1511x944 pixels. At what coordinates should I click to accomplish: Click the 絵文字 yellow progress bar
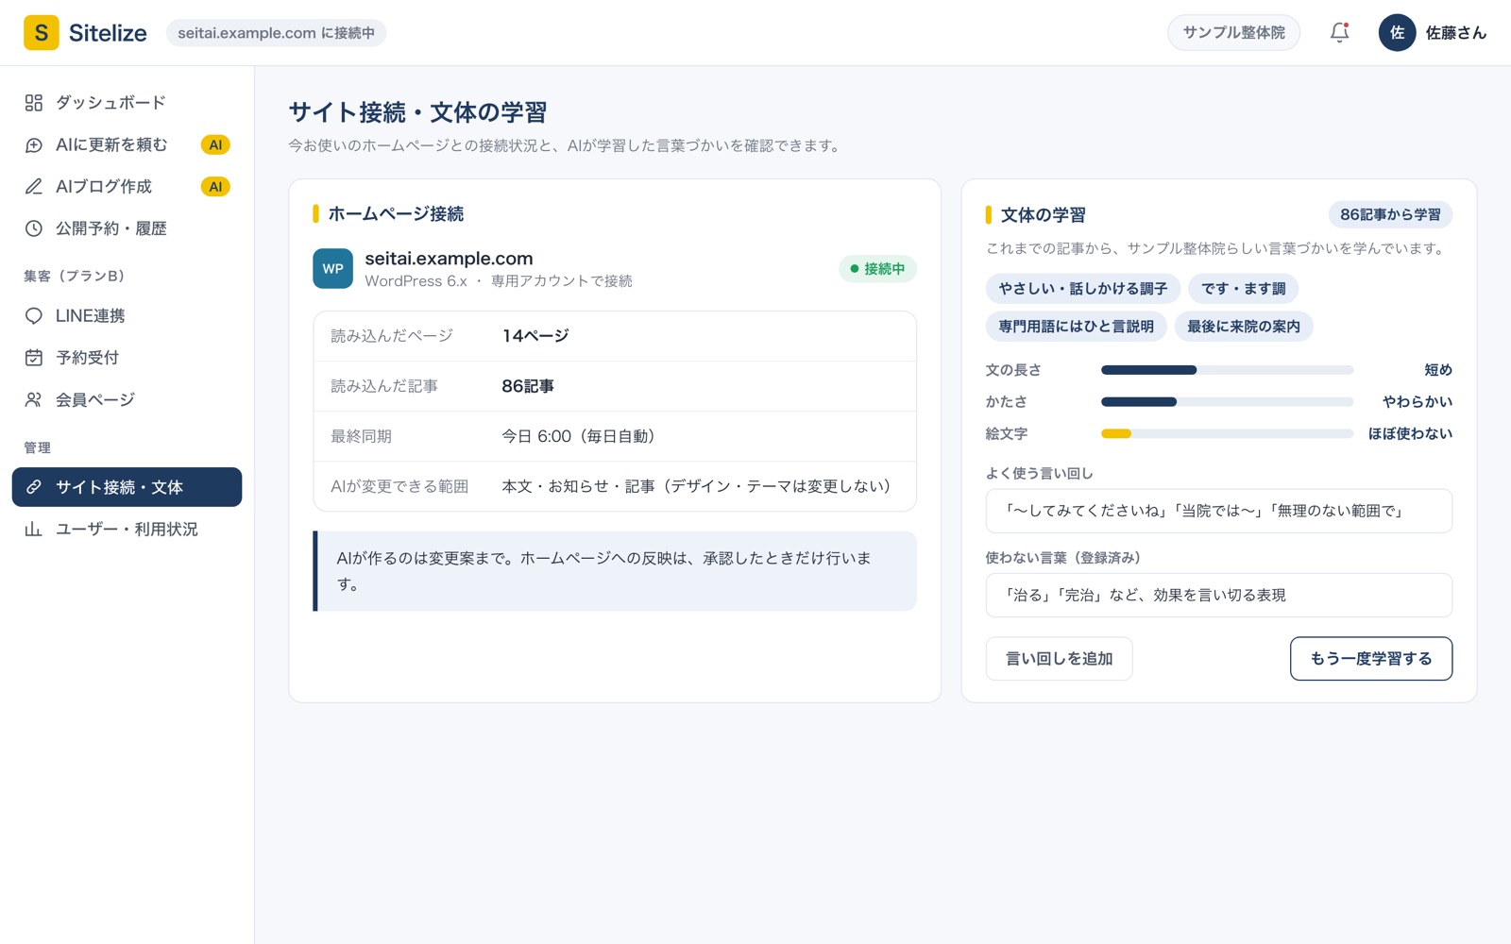(1227, 434)
